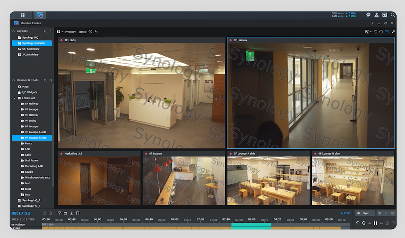The height and width of the screenshot is (238, 405).
Task: Add a bookmark on the timeline
Action: point(77,213)
